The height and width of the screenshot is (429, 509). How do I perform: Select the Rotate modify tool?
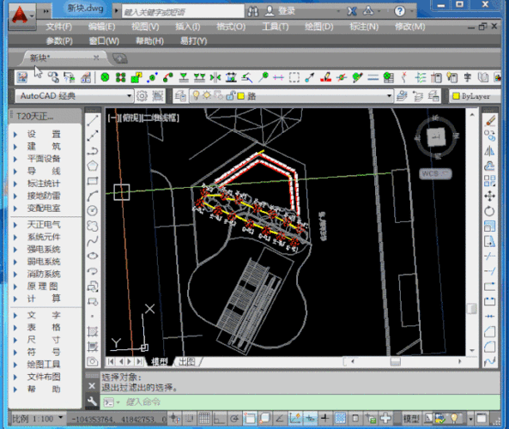[490, 211]
